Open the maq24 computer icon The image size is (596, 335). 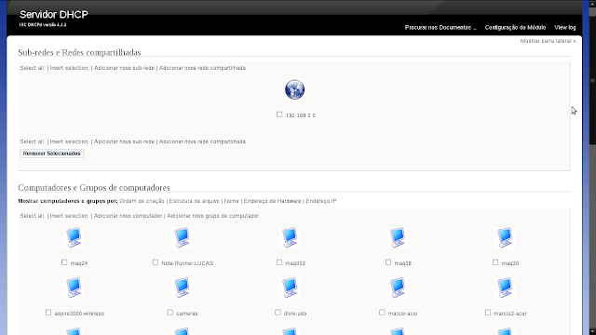pos(74,237)
